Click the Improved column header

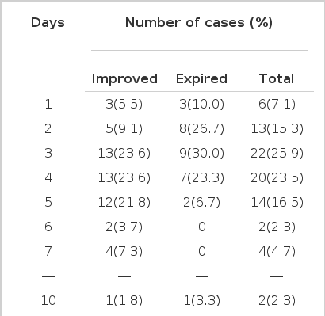tap(124, 79)
